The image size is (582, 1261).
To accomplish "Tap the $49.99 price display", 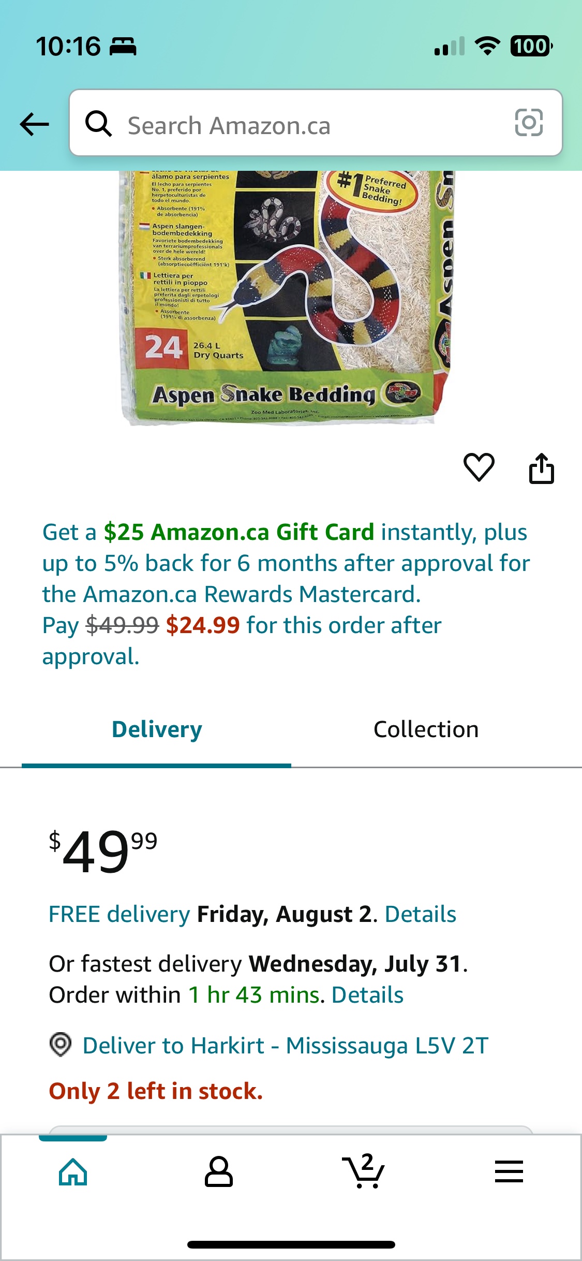I will click(103, 851).
